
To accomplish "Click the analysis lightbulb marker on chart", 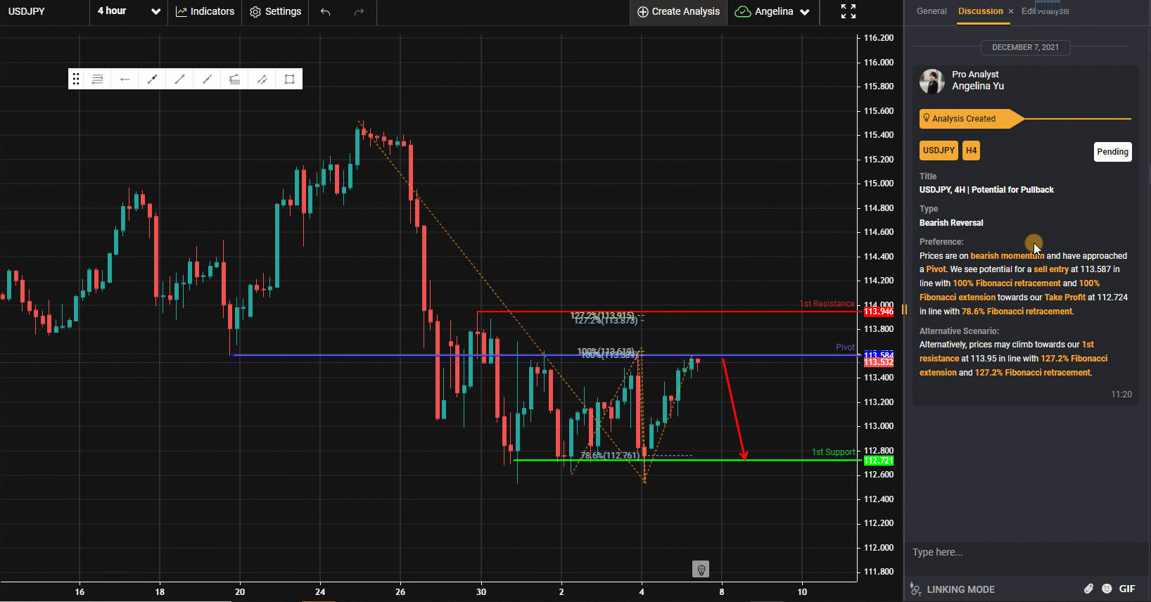I will 700,569.
